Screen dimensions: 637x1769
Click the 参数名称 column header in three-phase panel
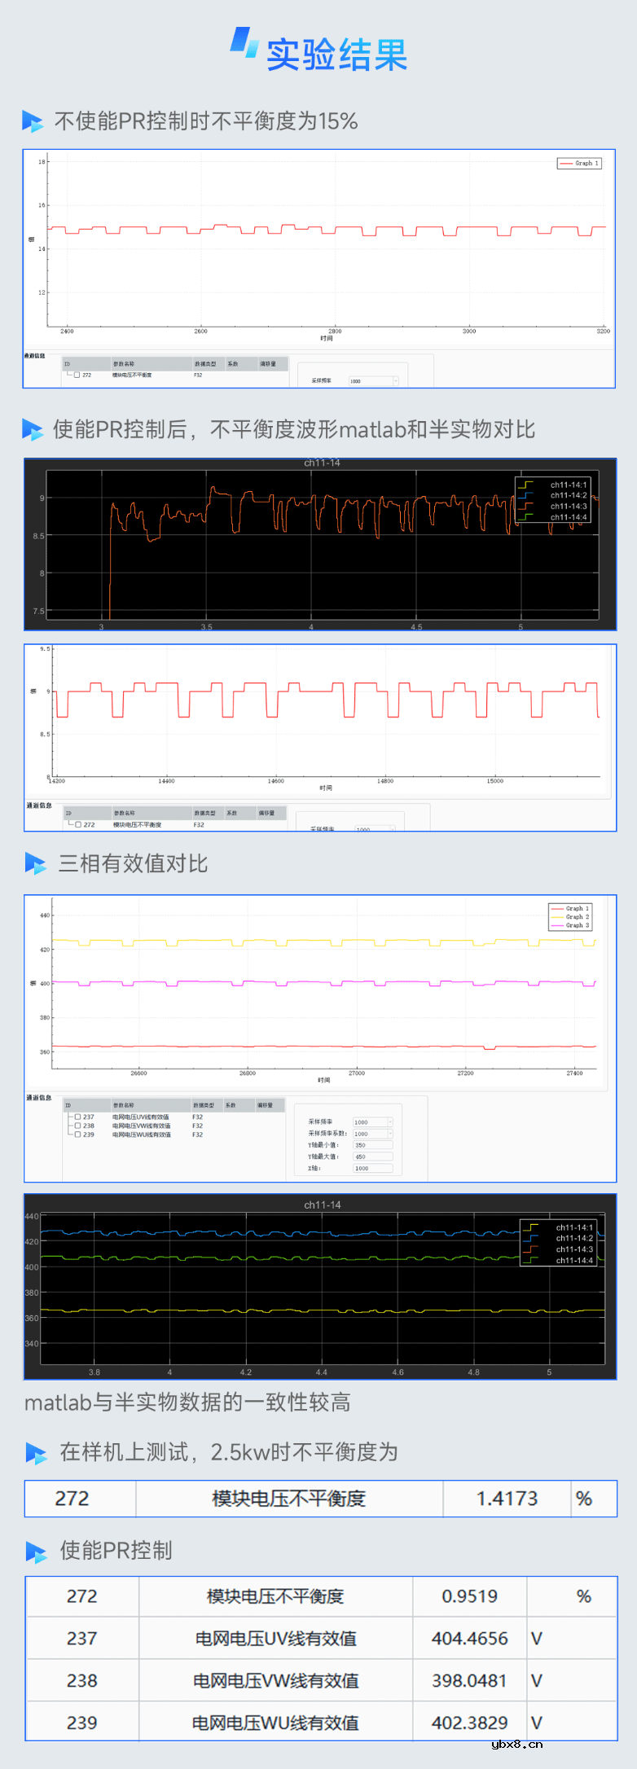tap(124, 1105)
